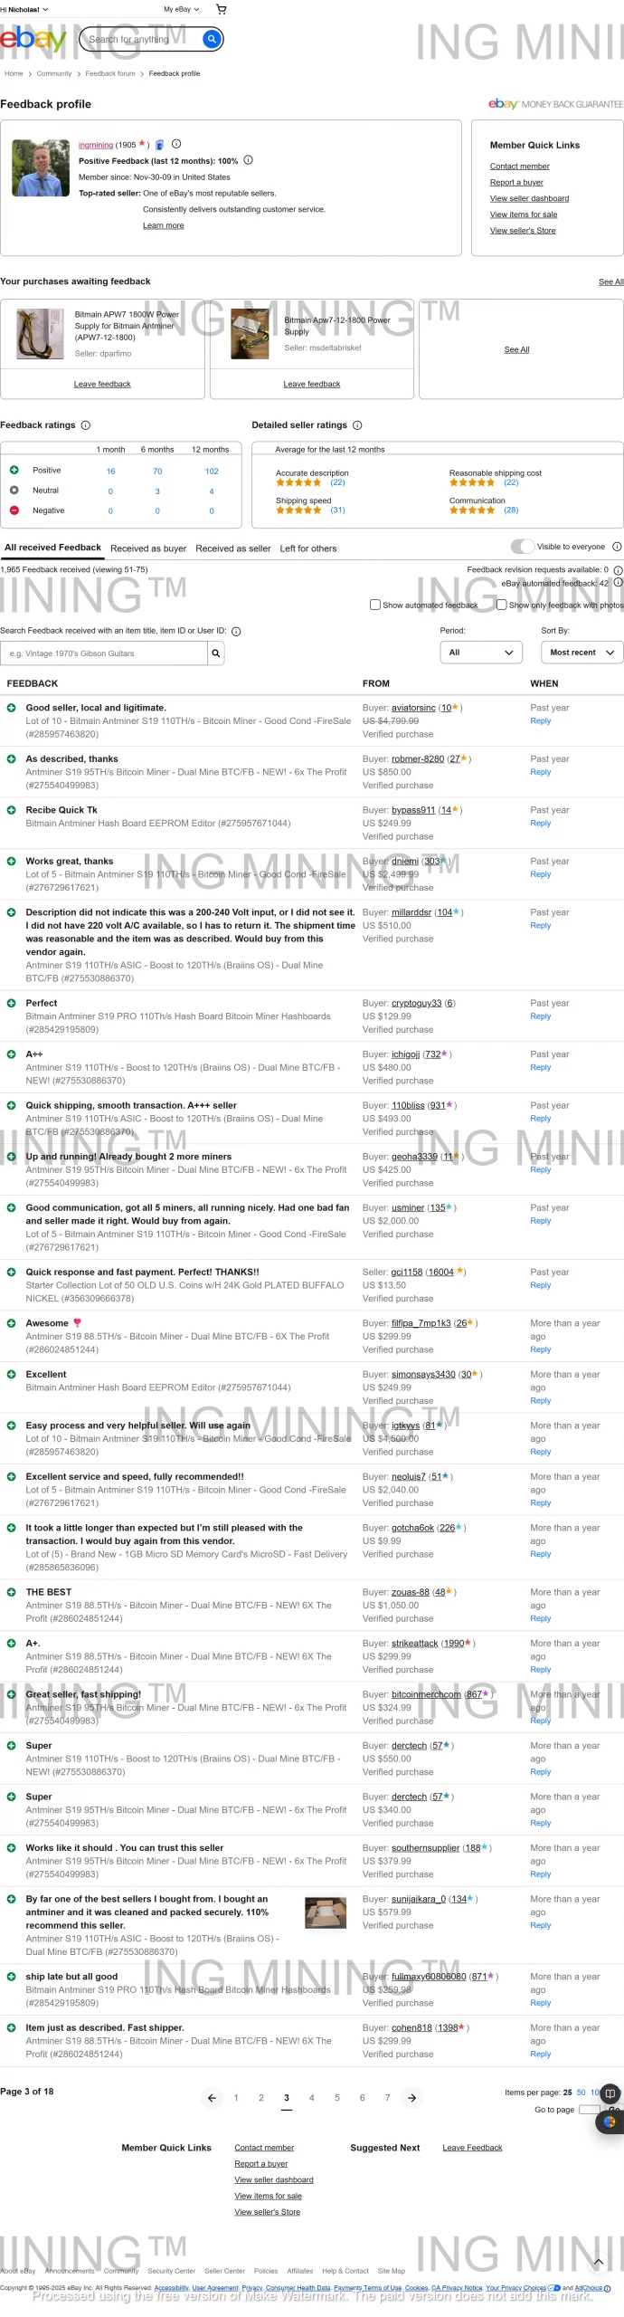Click info icon next to Visible to everyone
This screenshot has height=2317, width=624.
click(x=617, y=547)
